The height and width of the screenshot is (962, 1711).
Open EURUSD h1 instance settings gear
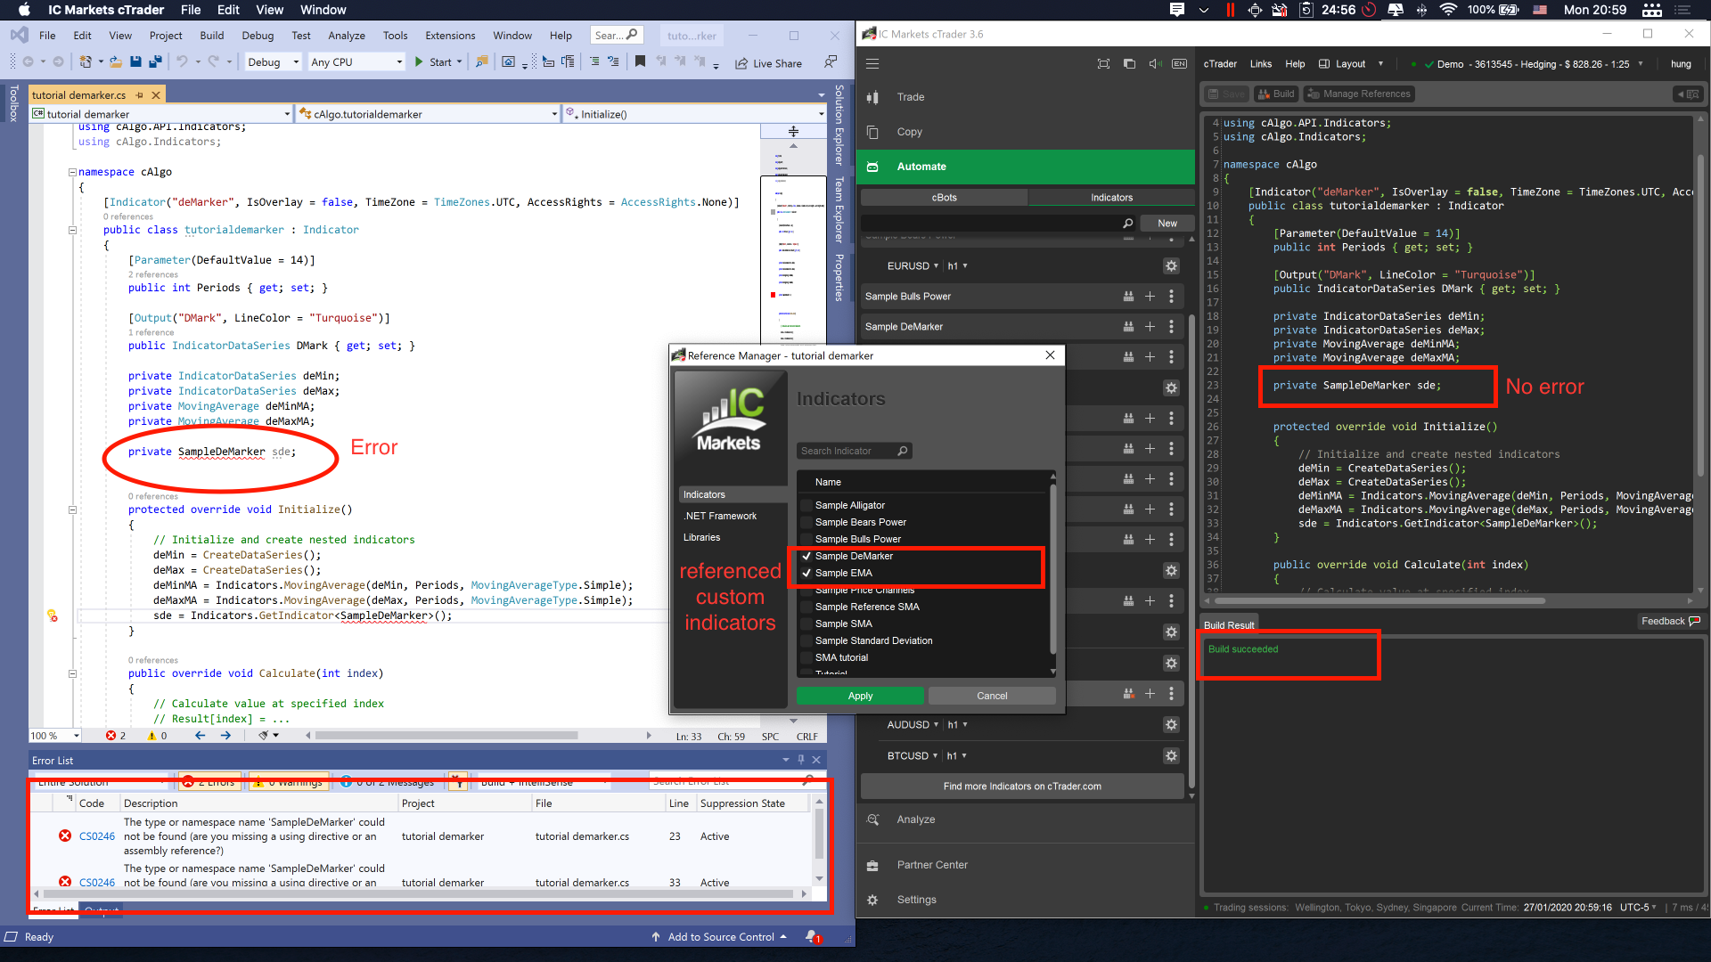[x=1171, y=266]
